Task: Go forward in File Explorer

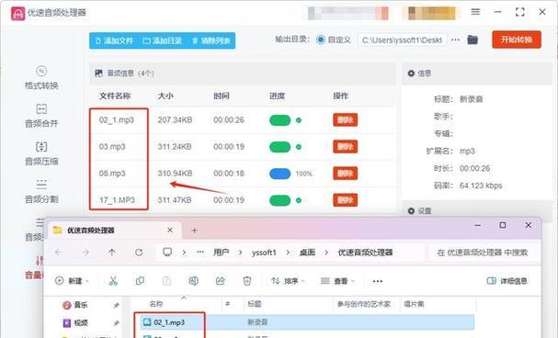Action: point(85,253)
